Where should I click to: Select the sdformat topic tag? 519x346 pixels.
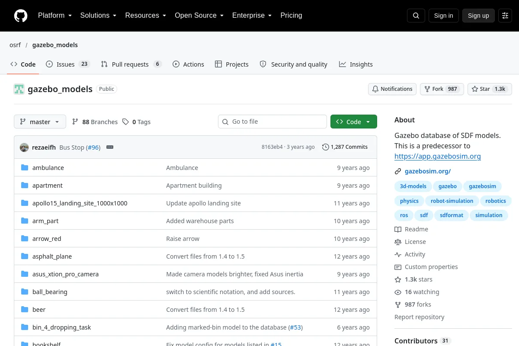coord(452,215)
